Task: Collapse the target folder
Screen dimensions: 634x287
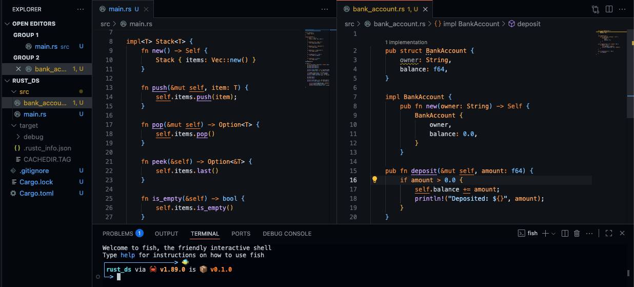Action: coord(14,125)
